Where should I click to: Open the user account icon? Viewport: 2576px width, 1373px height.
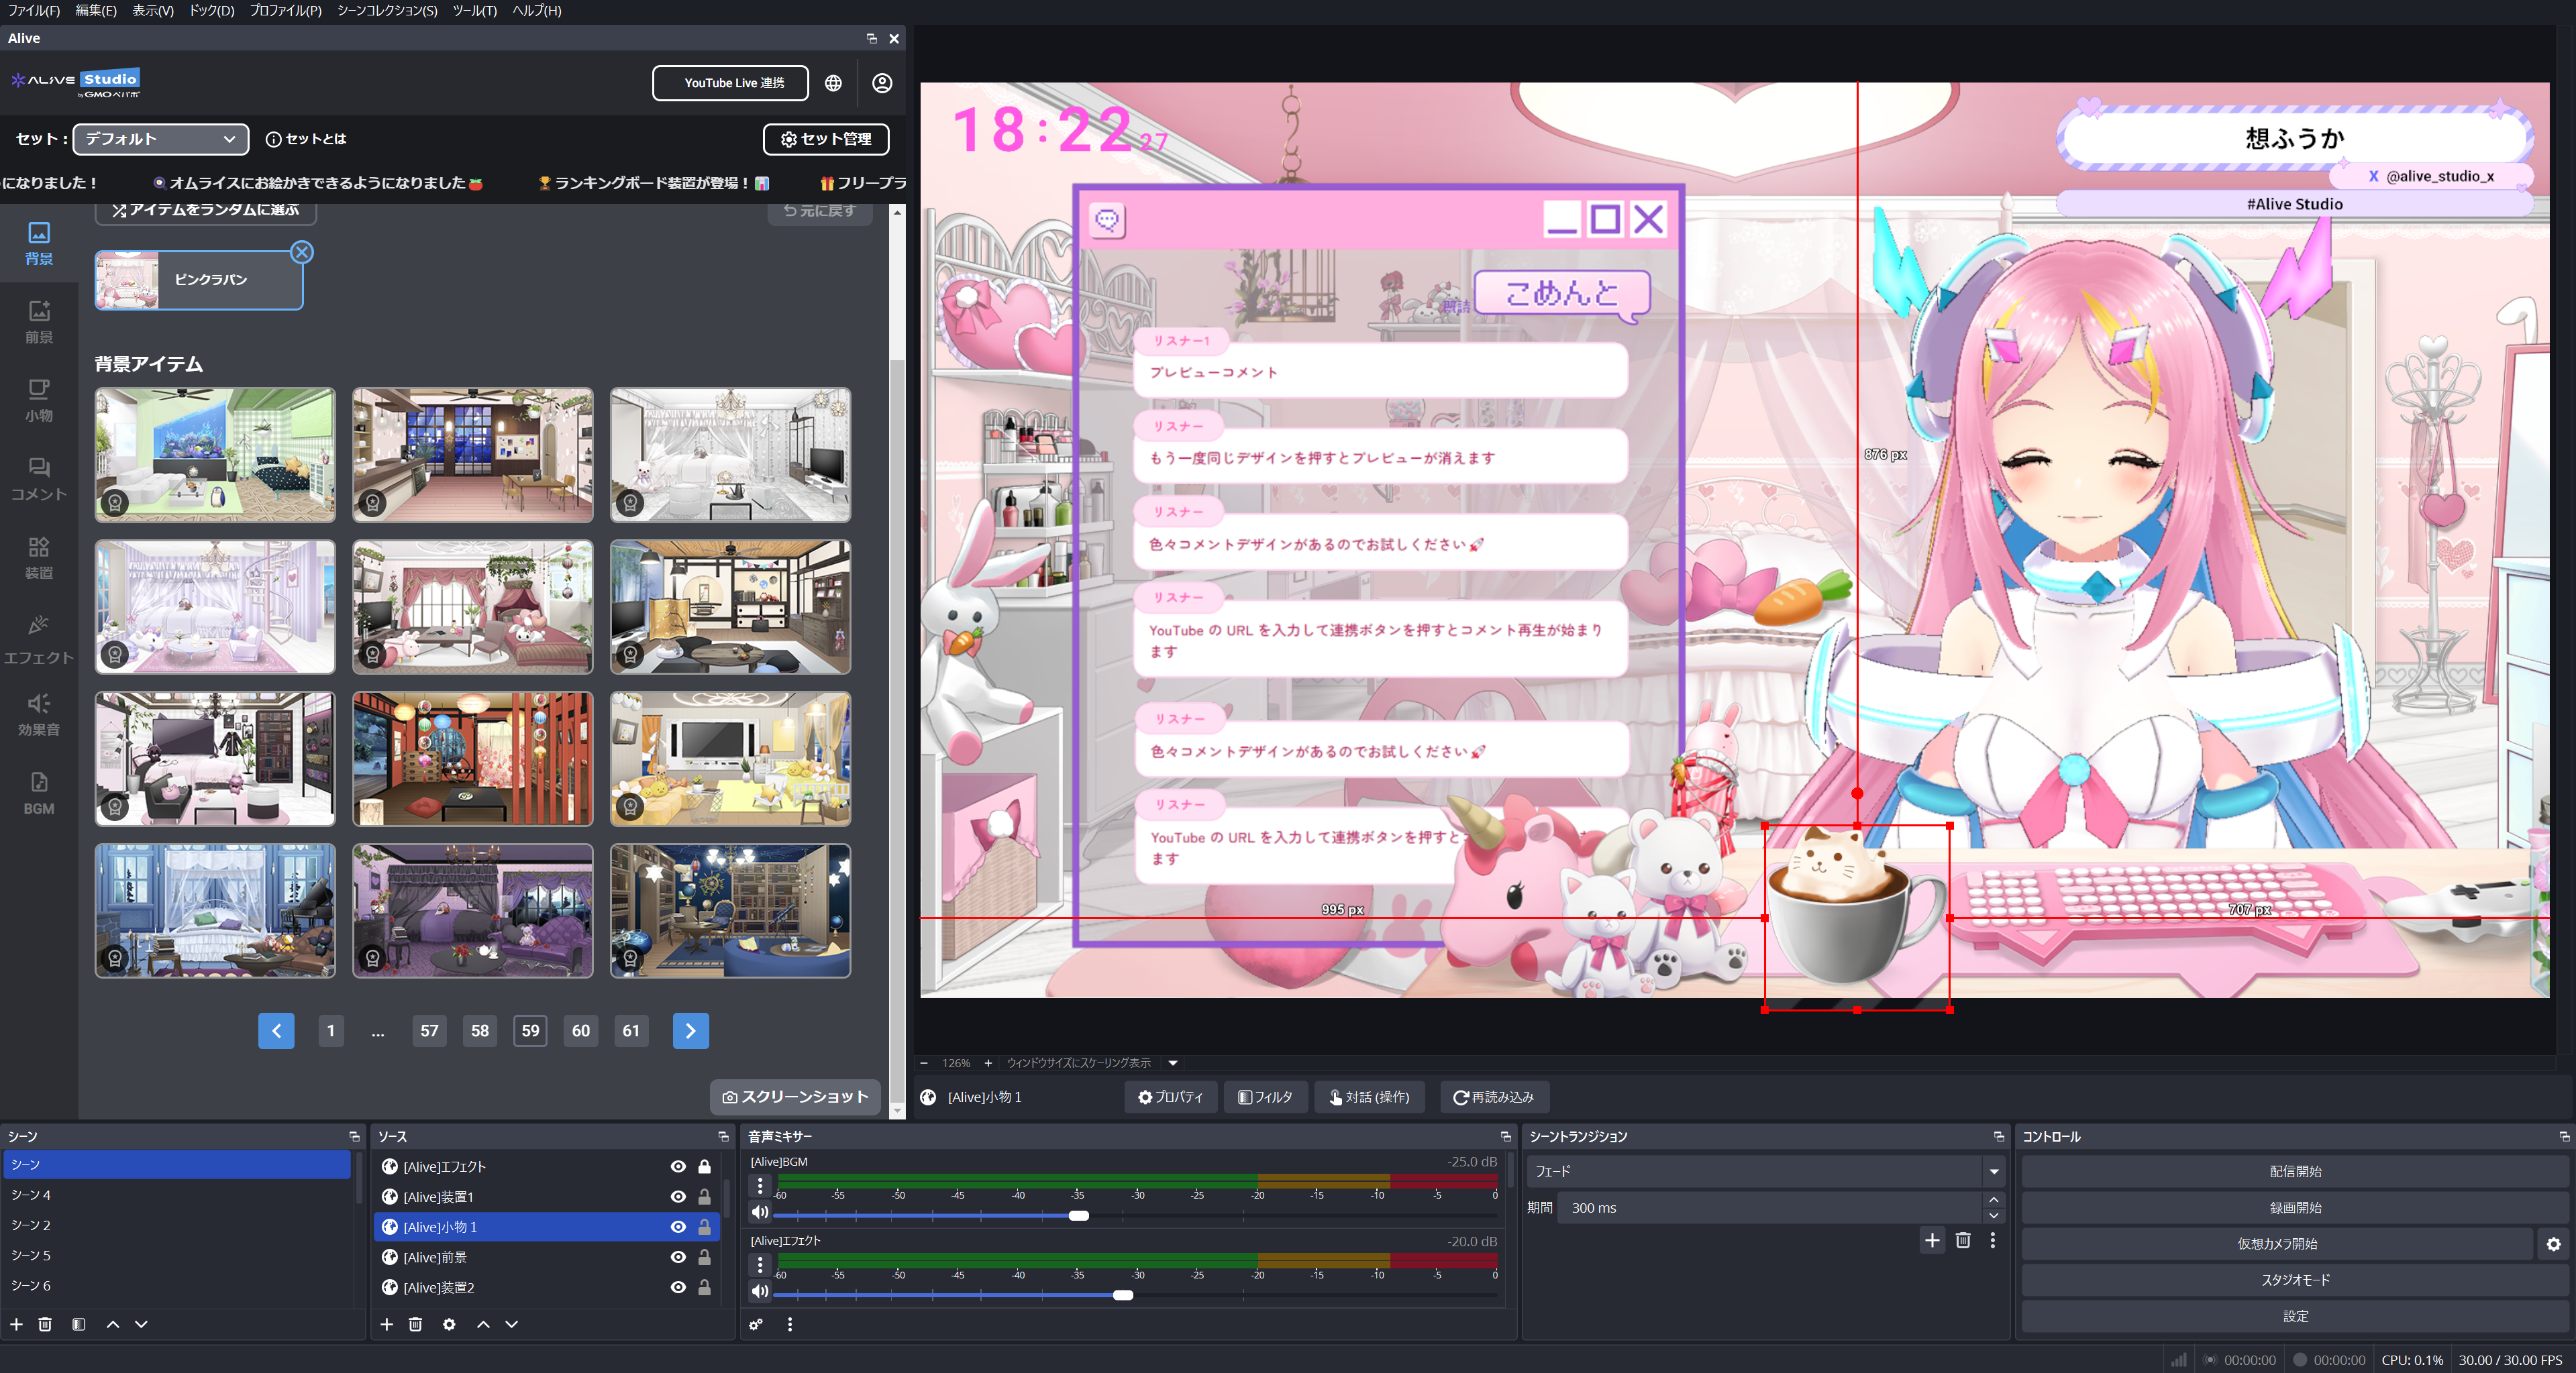pos(881,83)
